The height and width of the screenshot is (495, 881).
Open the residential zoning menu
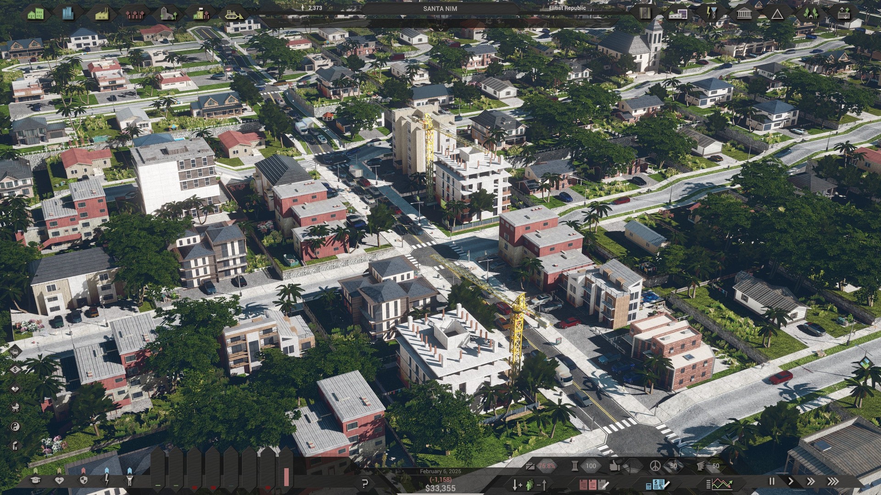click(x=35, y=14)
